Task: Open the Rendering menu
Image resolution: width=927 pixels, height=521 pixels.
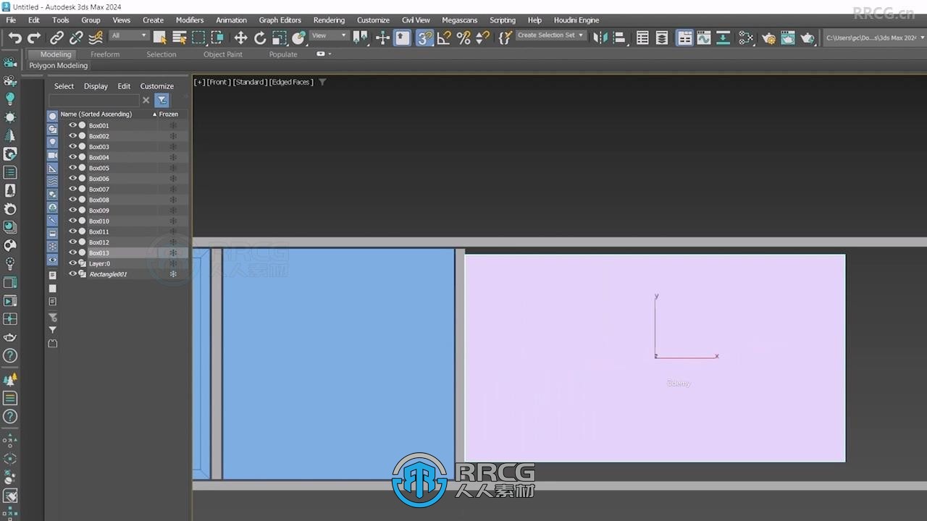Action: (x=329, y=20)
